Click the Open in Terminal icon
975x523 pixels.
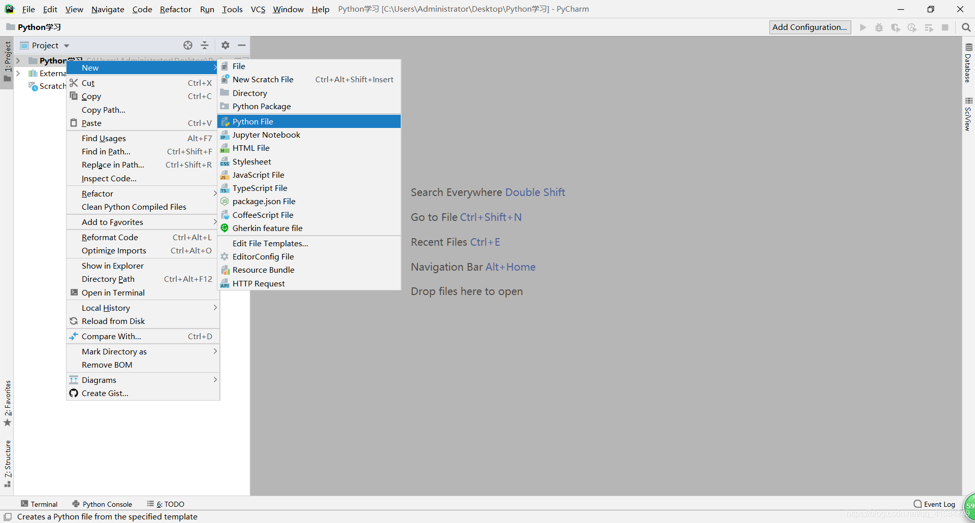pyautogui.click(x=74, y=292)
